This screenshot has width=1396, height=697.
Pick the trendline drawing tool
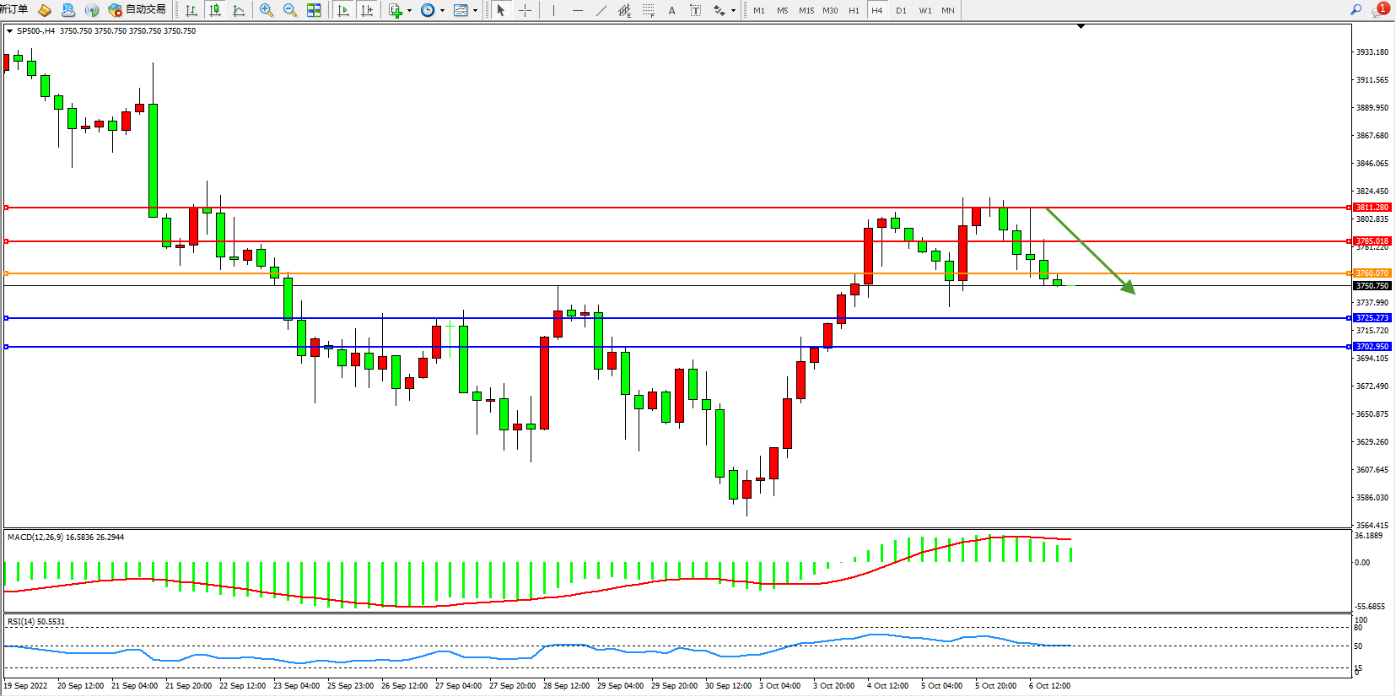click(x=601, y=10)
